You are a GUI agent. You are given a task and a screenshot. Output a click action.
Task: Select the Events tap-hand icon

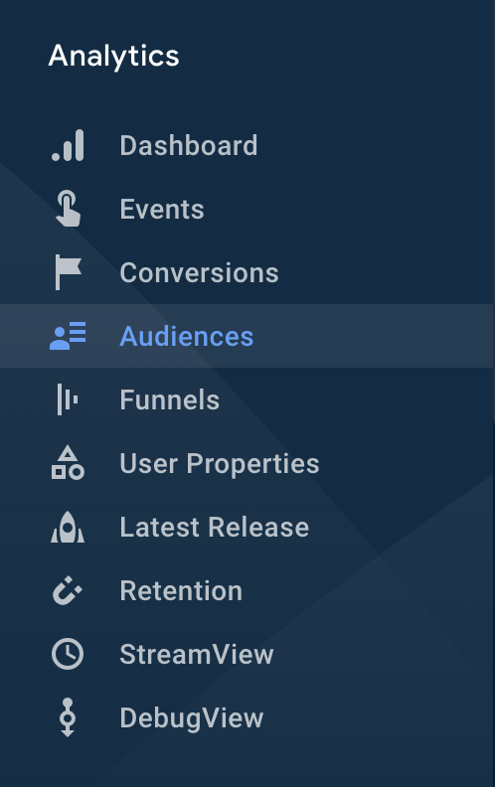[x=68, y=209]
